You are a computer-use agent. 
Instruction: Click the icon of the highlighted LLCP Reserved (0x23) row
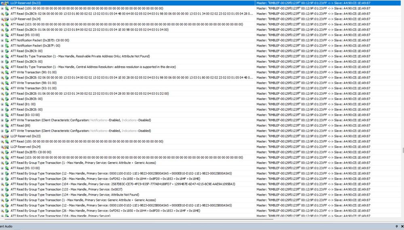pos(7,3)
